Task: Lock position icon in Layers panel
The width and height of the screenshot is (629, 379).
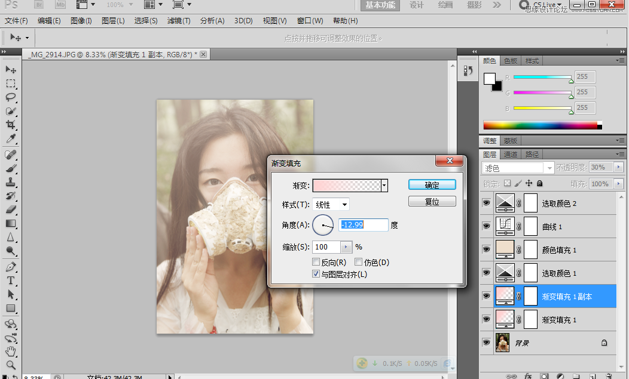Action: point(529,183)
